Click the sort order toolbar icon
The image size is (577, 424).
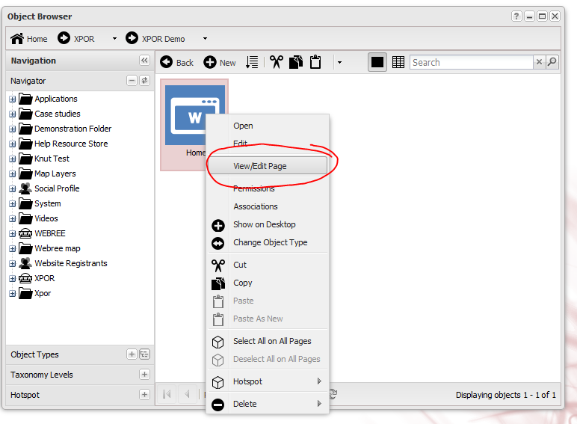click(252, 62)
